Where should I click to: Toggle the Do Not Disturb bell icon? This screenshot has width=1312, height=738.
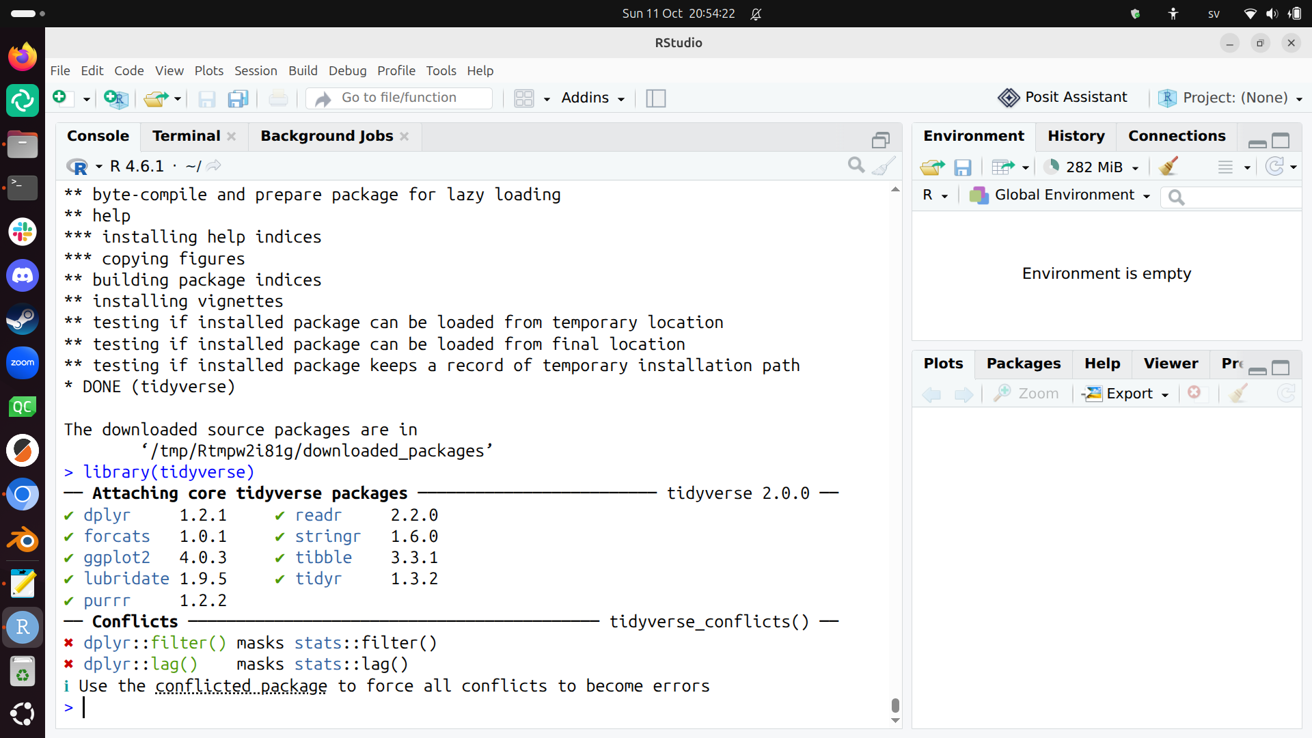tap(756, 14)
